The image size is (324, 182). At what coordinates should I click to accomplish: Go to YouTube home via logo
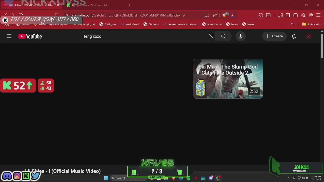coord(30,36)
